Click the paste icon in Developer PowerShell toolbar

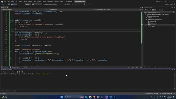click(x=20, y=72)
